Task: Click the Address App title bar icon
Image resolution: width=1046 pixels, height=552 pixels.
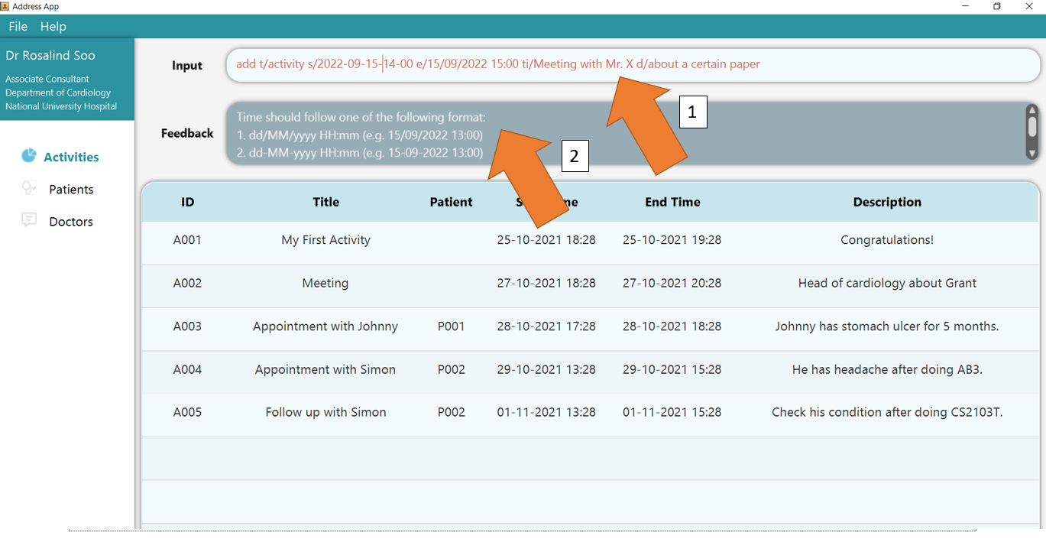Action: [x=5, y=6]
